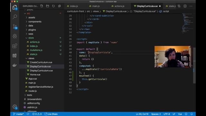This screenshot has width=206, height=116.
Task: Open Manage gear in activity bar
Action: pyautogui.click(x=15, y=107)
